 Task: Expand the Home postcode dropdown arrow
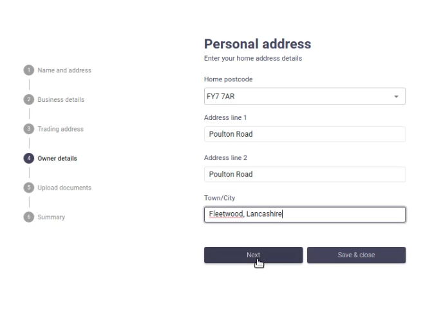click(x=397, y=97)
